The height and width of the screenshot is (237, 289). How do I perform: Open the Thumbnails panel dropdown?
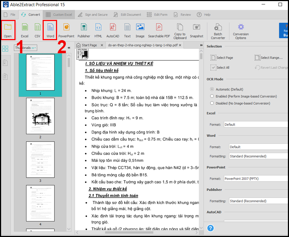point(25,48)
